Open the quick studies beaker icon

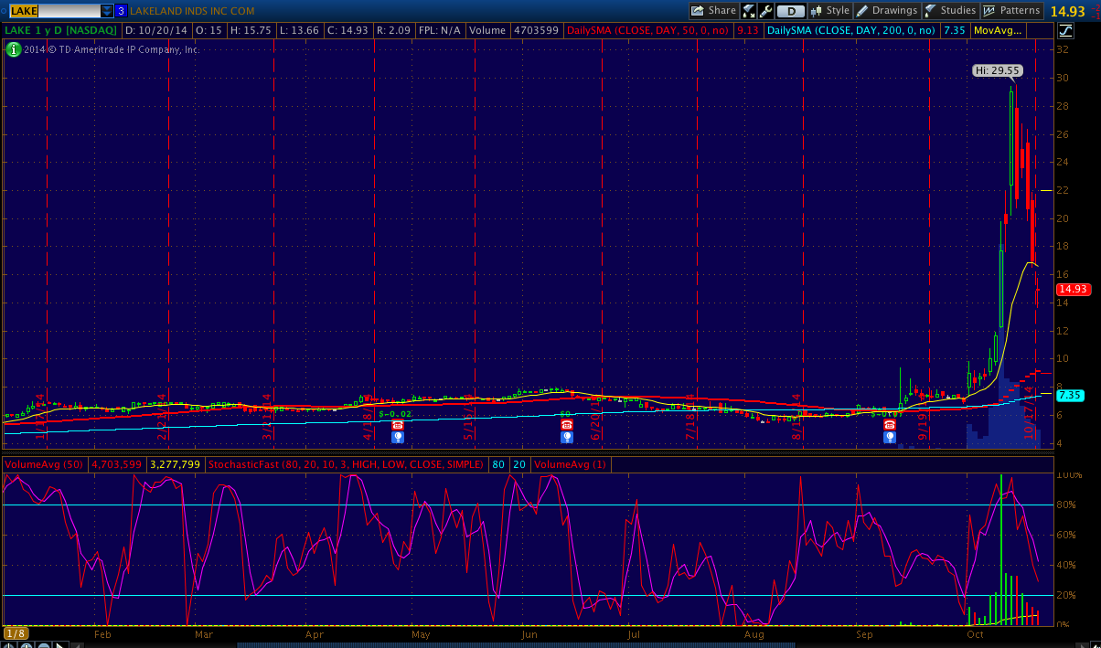click(749, 11)
